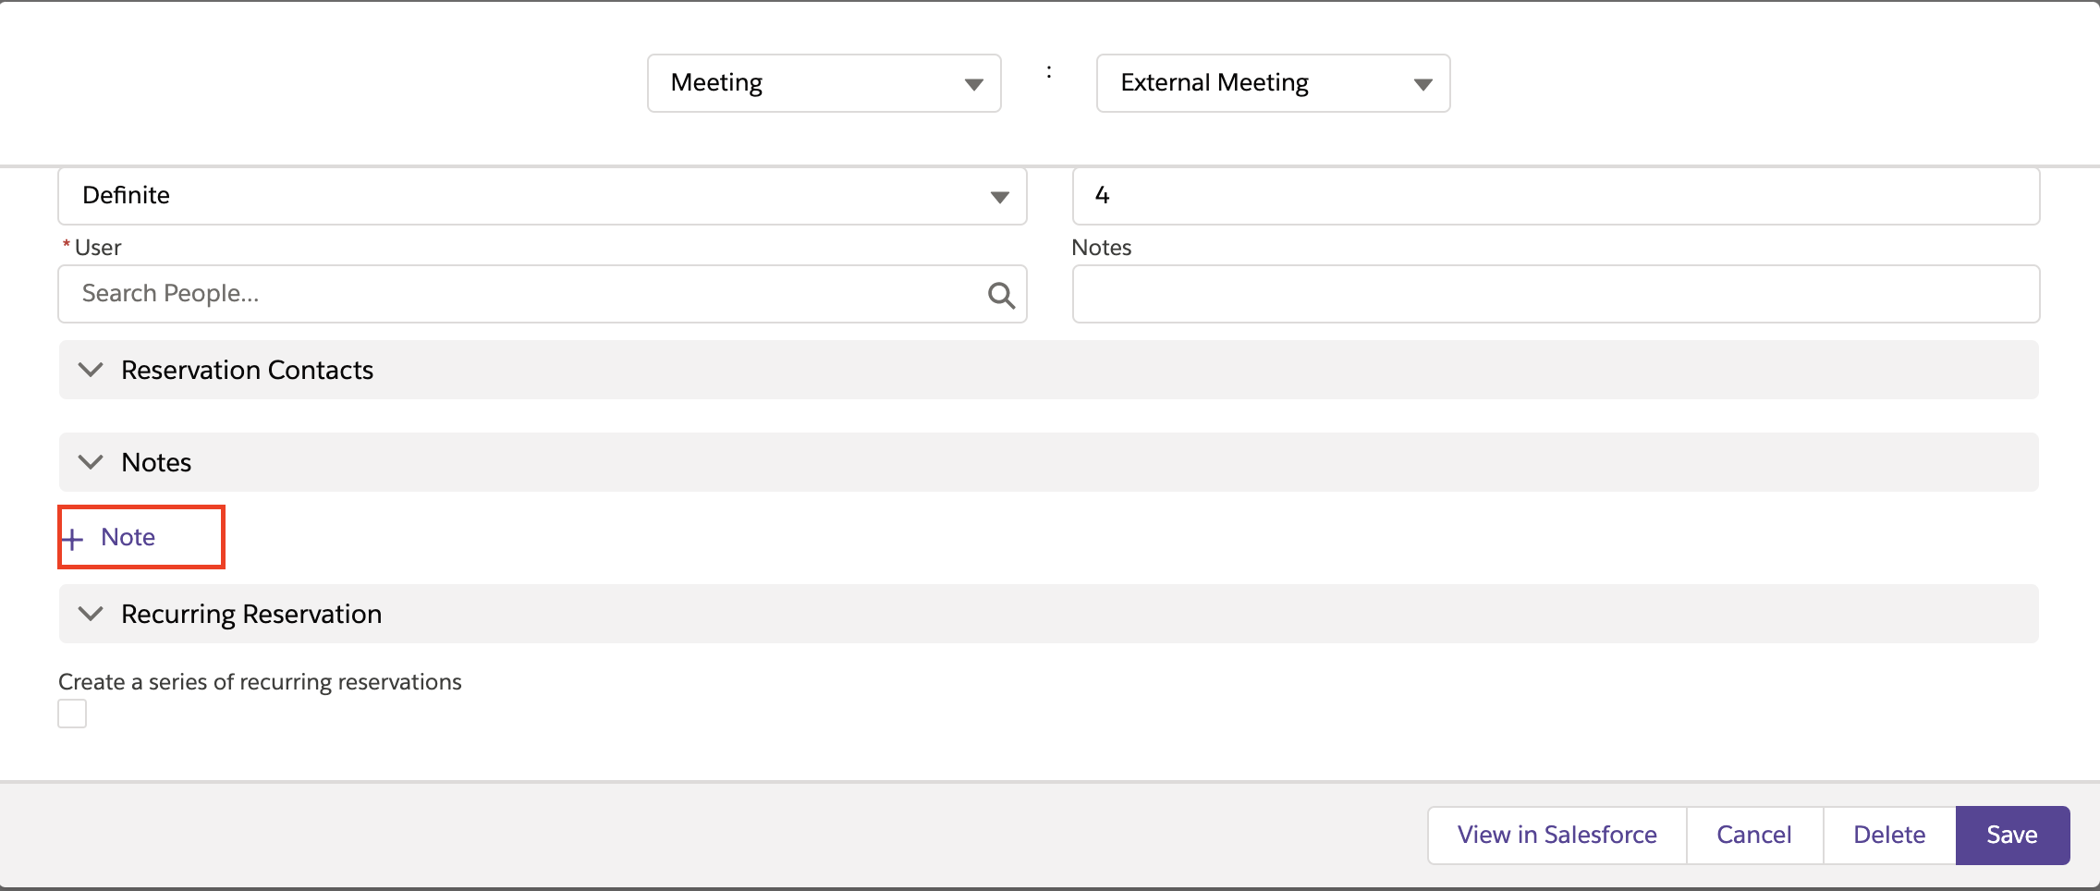The height and width of the screenshot is (891, 2100).
Task: Click the Notes section header label
Action: point(156,462)
